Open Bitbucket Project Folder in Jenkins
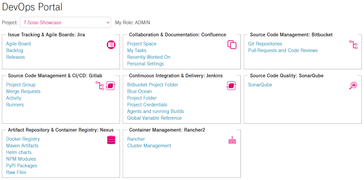The image size is (364, 180). [153, 85]
